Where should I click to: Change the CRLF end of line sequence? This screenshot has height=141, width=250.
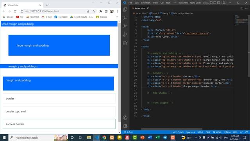pyautogui.click(x=208, y=132)
